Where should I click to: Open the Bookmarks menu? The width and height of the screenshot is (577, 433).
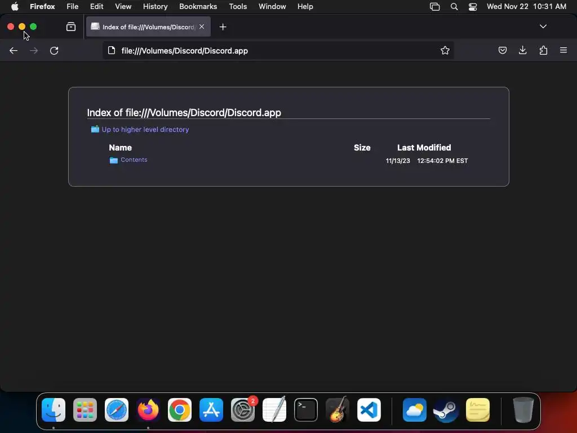[198, 7]
